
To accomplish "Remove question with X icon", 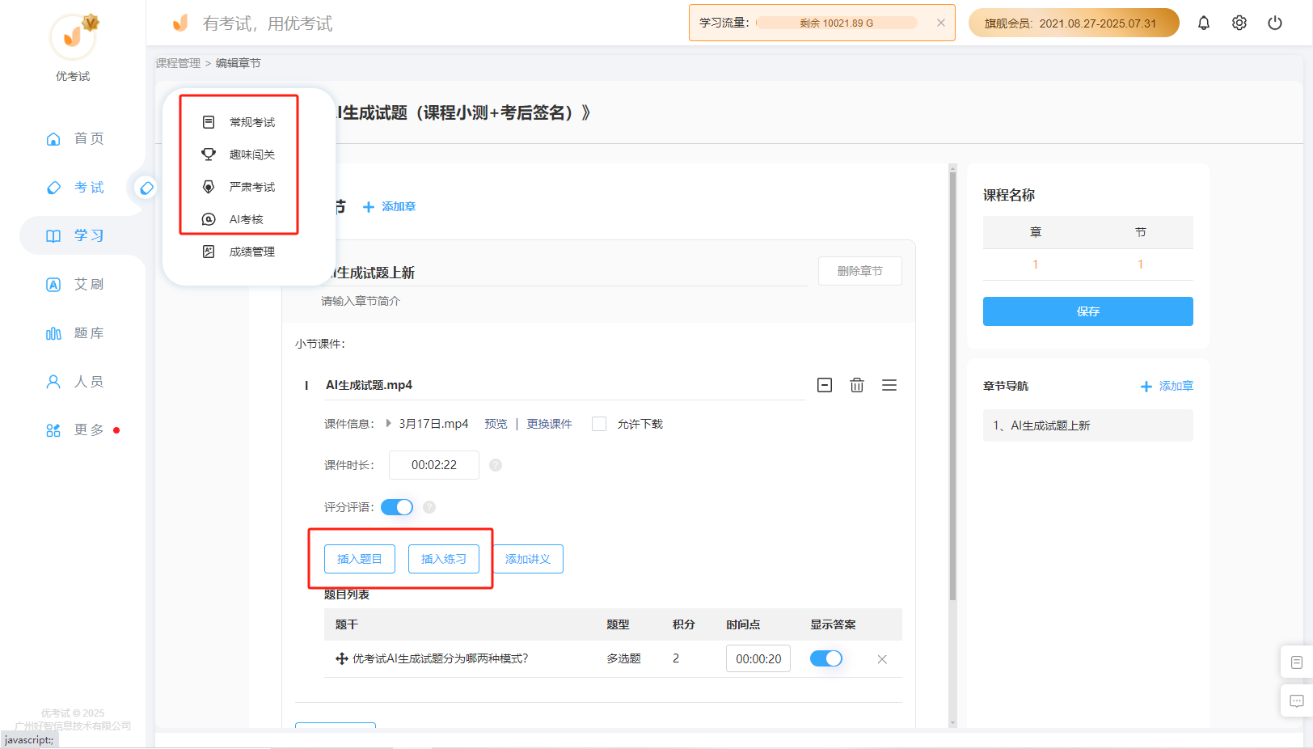I will coord(882,659).
